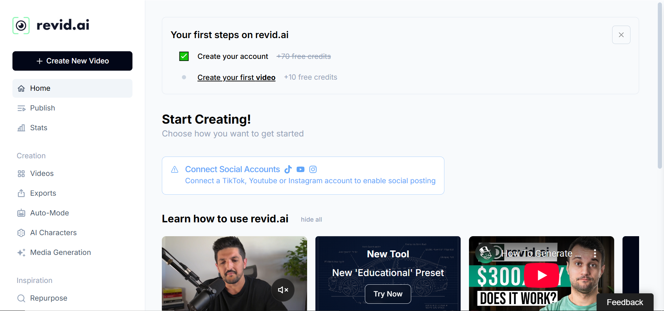Open the Home page
This screenshot has width=664, height=311.
(72, 88)
